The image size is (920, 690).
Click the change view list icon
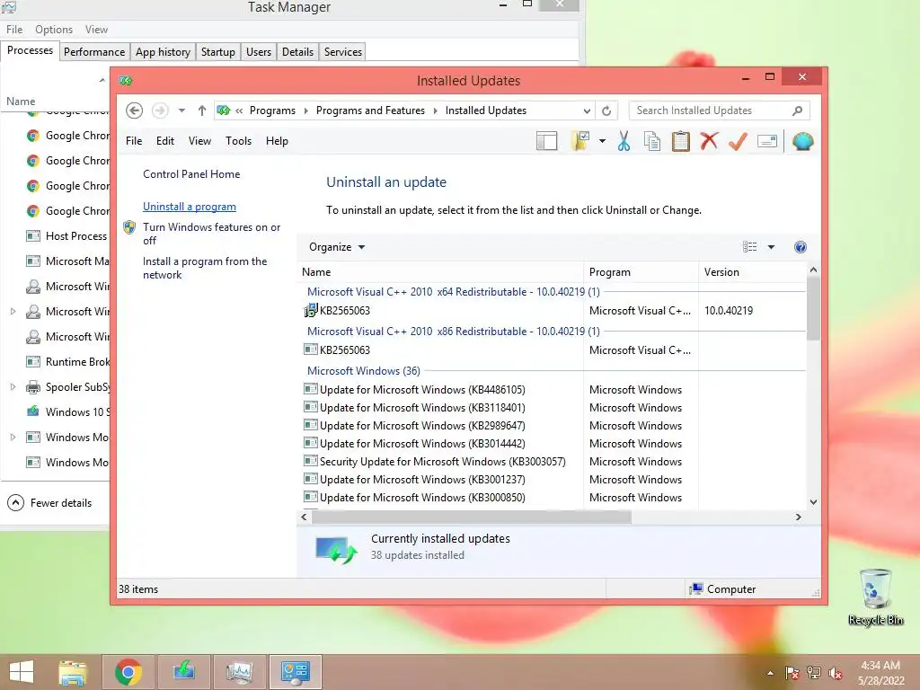(x=750, y=247)
